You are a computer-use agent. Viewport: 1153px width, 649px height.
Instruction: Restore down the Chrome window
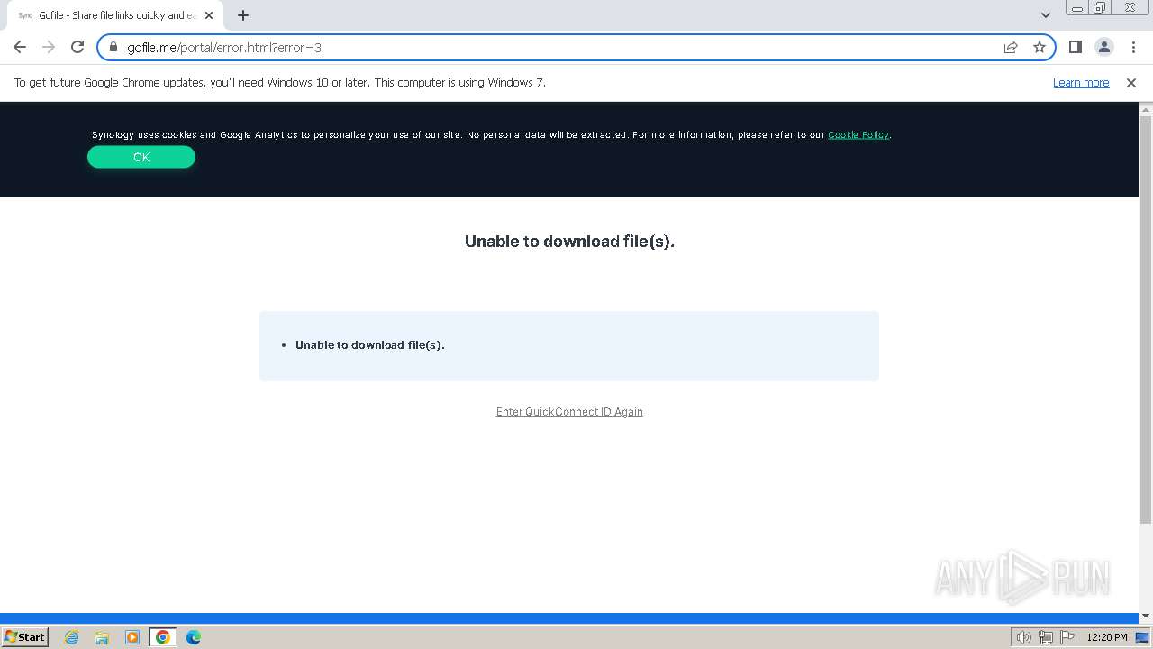[x=1100, y=8]
